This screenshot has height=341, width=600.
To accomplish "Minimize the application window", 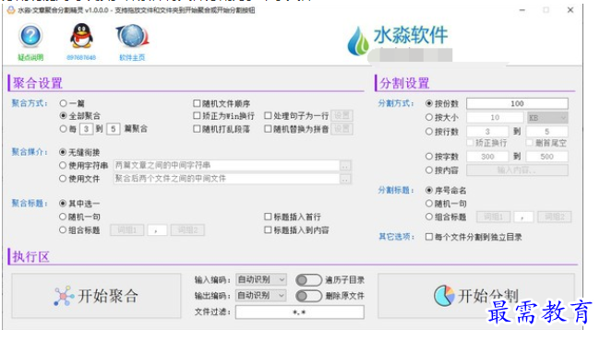I will click(522, 10).
